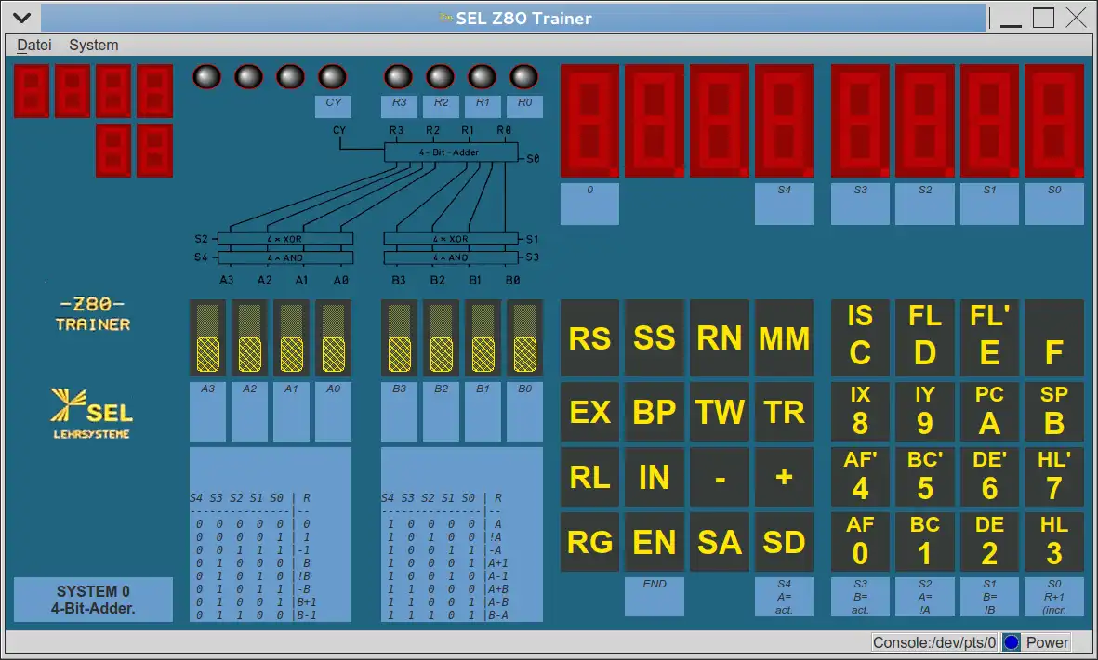This screenshot has width=1098, height=660.
Task: Click the FL' E hex key
Action: click(989, 338)
